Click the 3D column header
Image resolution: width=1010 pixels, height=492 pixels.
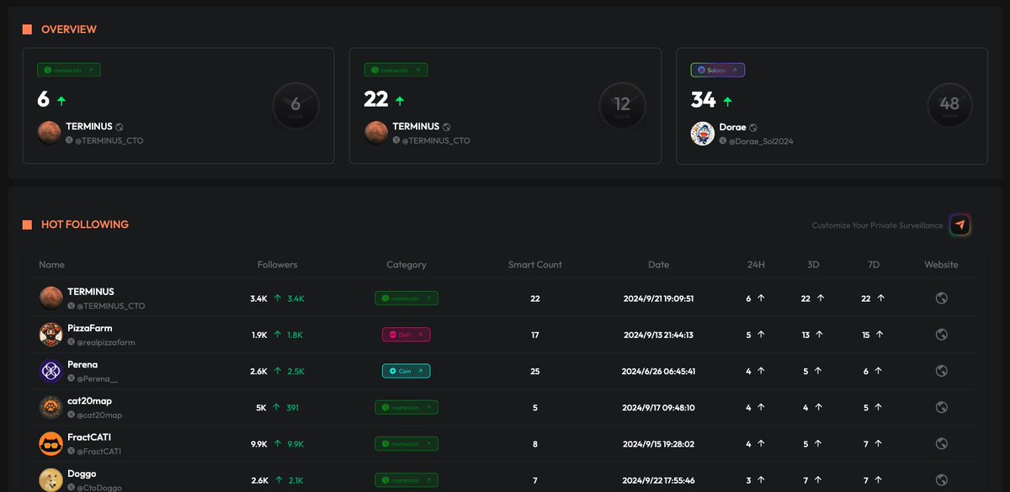[x=813, y=264]
